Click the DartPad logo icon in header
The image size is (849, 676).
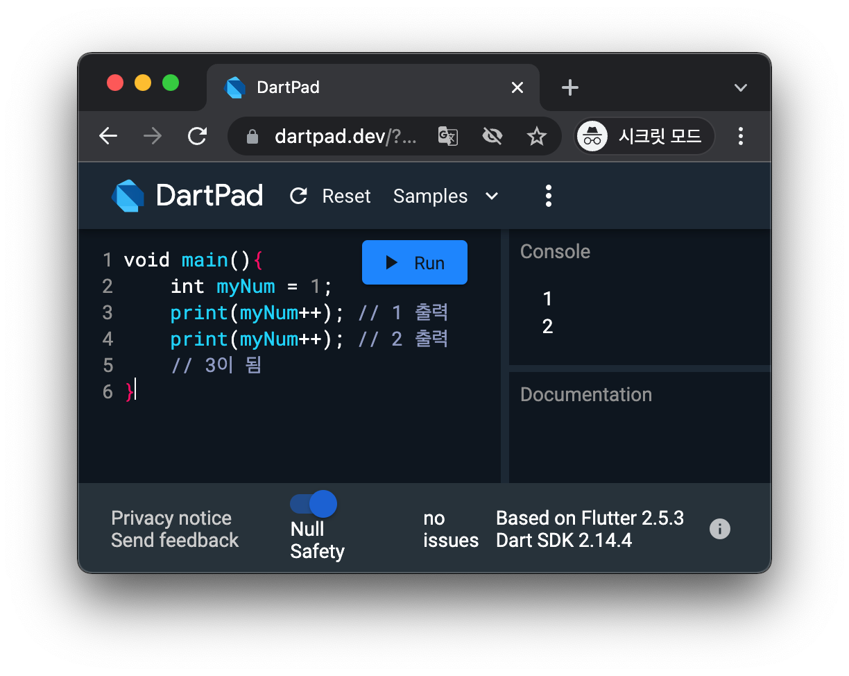point(128,196)
